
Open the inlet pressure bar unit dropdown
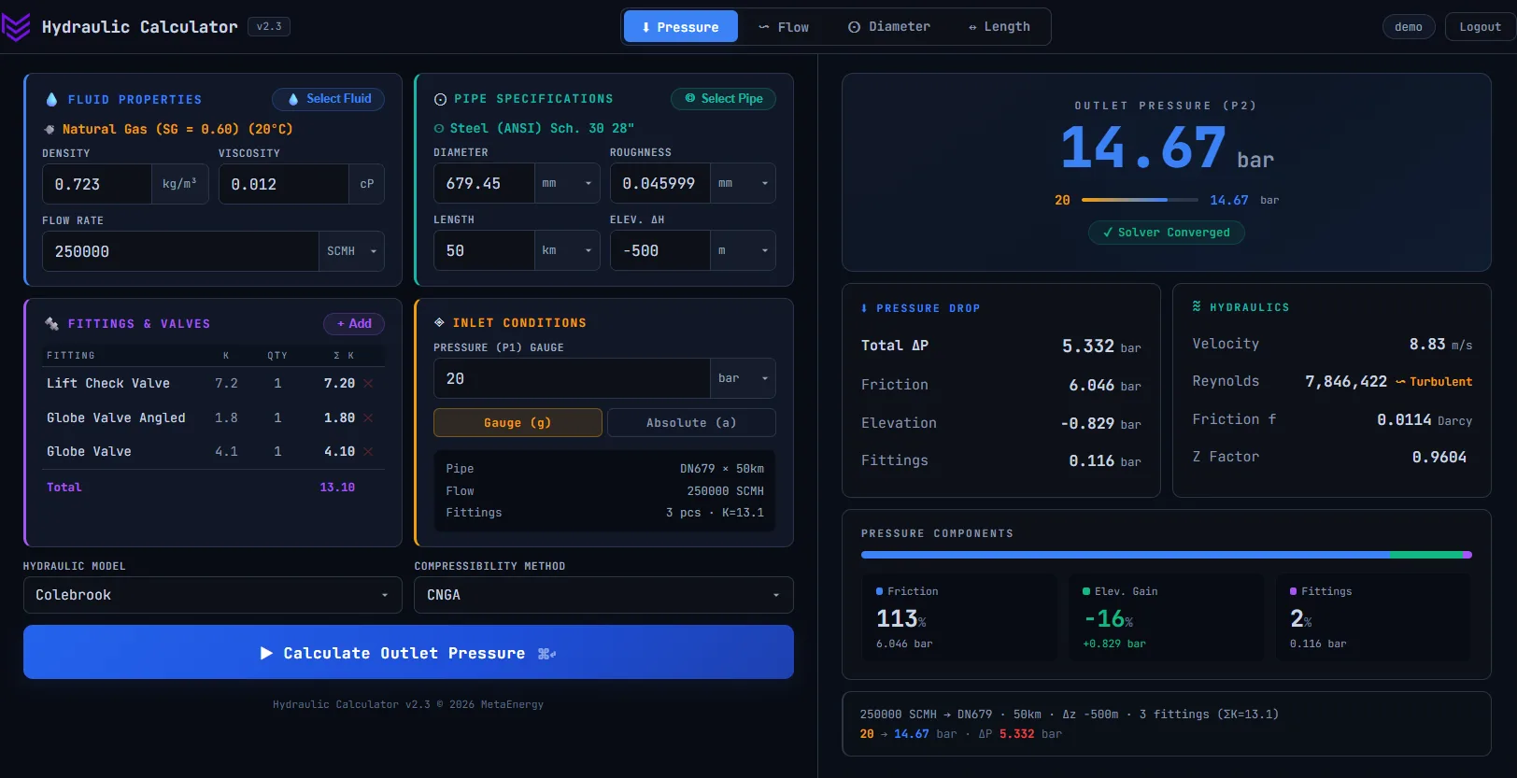(744, 378)
